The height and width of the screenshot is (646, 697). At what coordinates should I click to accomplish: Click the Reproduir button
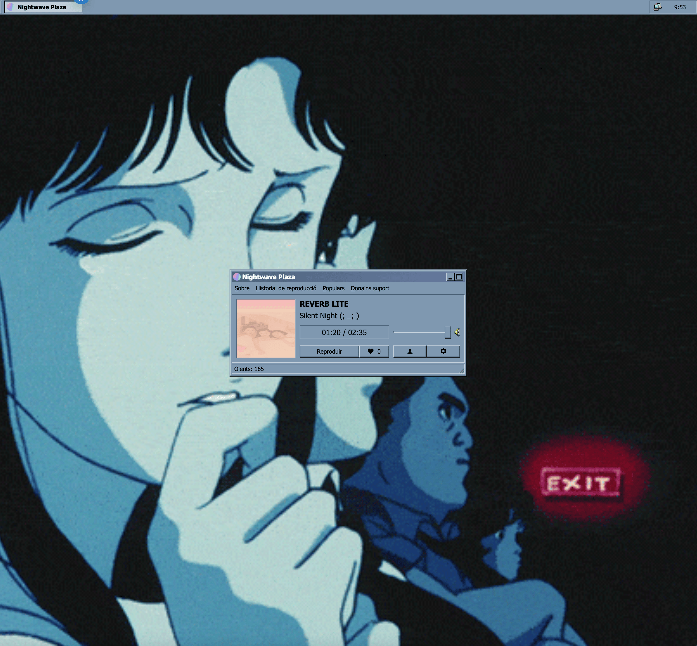click(x=329, y=351)
